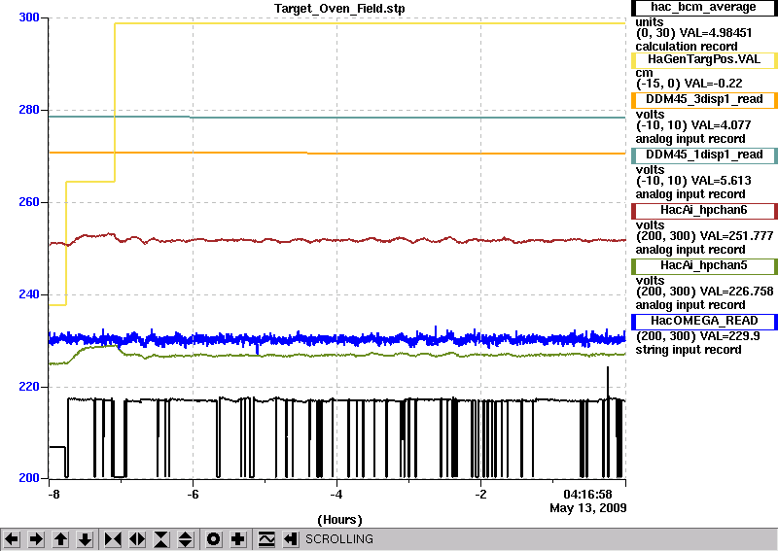
Task: Pan the graph up with arrow button
Action: coord(60,538)
